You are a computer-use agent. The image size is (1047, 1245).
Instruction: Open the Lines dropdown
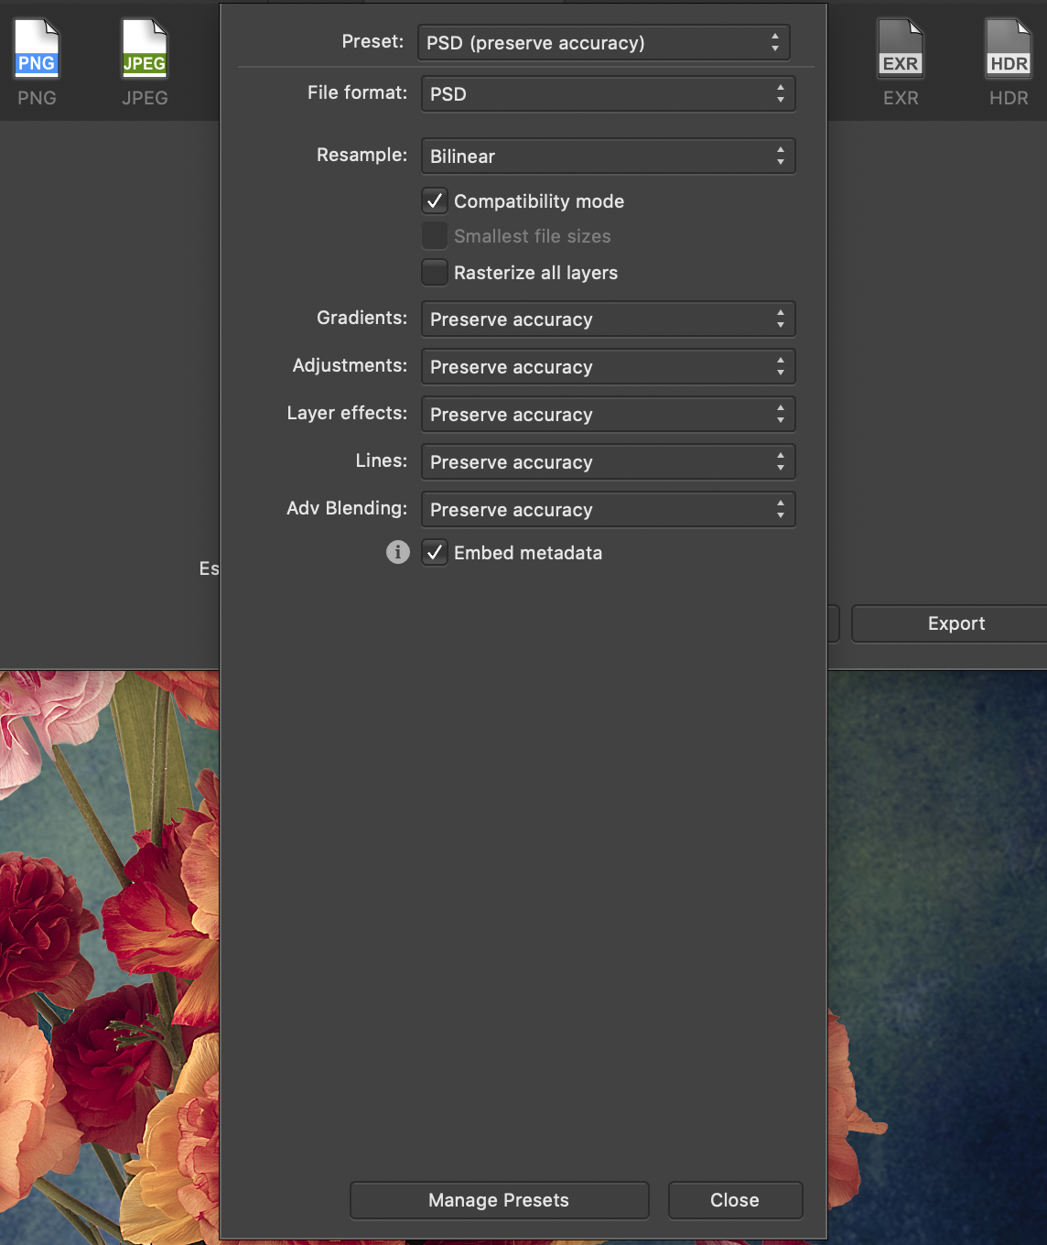click(x=609, y=462)
